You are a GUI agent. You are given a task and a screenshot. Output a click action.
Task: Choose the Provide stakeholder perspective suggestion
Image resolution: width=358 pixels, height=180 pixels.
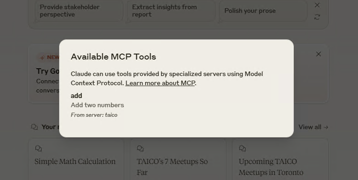[x=79, y=11]
